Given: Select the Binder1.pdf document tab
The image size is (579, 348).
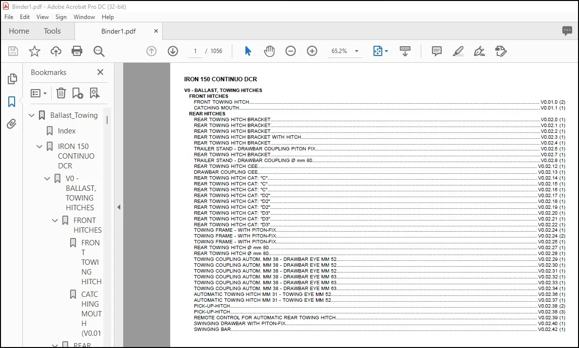Looking at the screenshot, I should [118, 31].
